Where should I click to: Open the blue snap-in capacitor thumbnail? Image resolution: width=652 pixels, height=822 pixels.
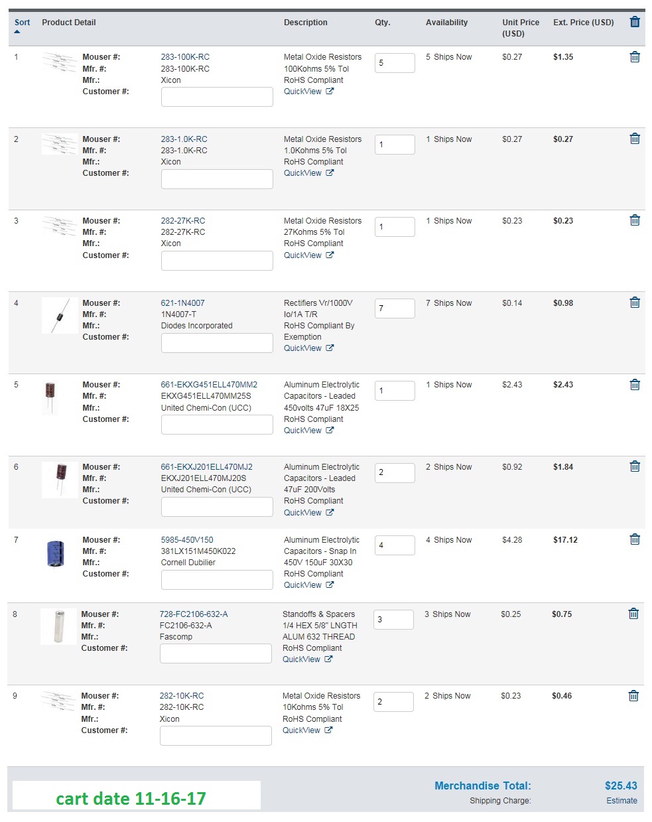tap(56, 553)
